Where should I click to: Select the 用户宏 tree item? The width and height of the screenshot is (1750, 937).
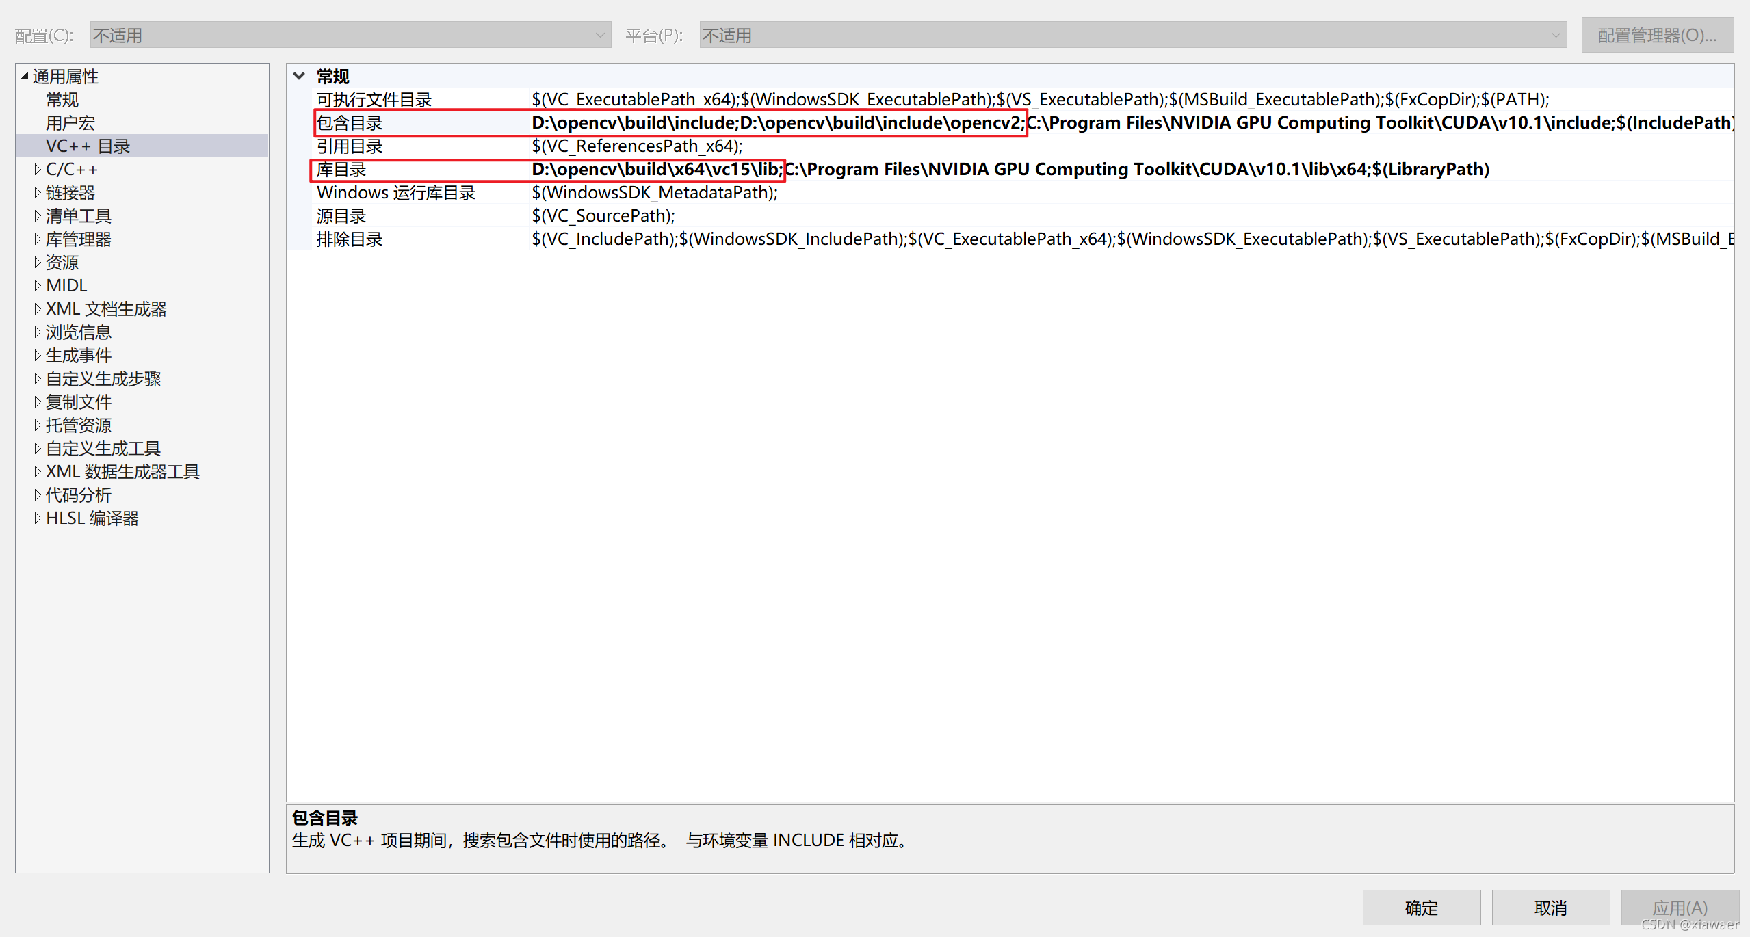tap(70, 122)
